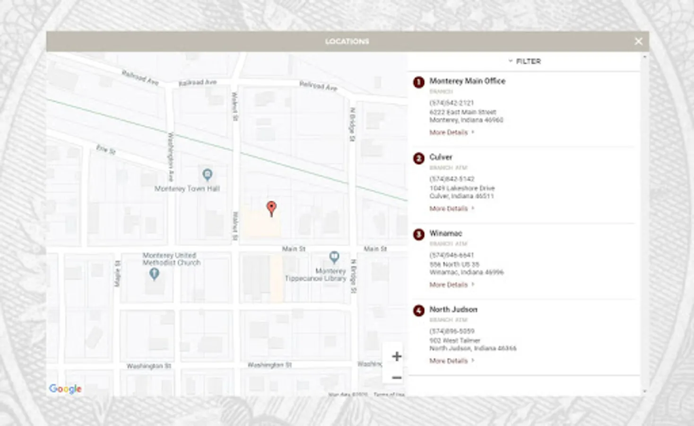Open Monterey Main Office location title
694x426 pixels.
(467, 81)
